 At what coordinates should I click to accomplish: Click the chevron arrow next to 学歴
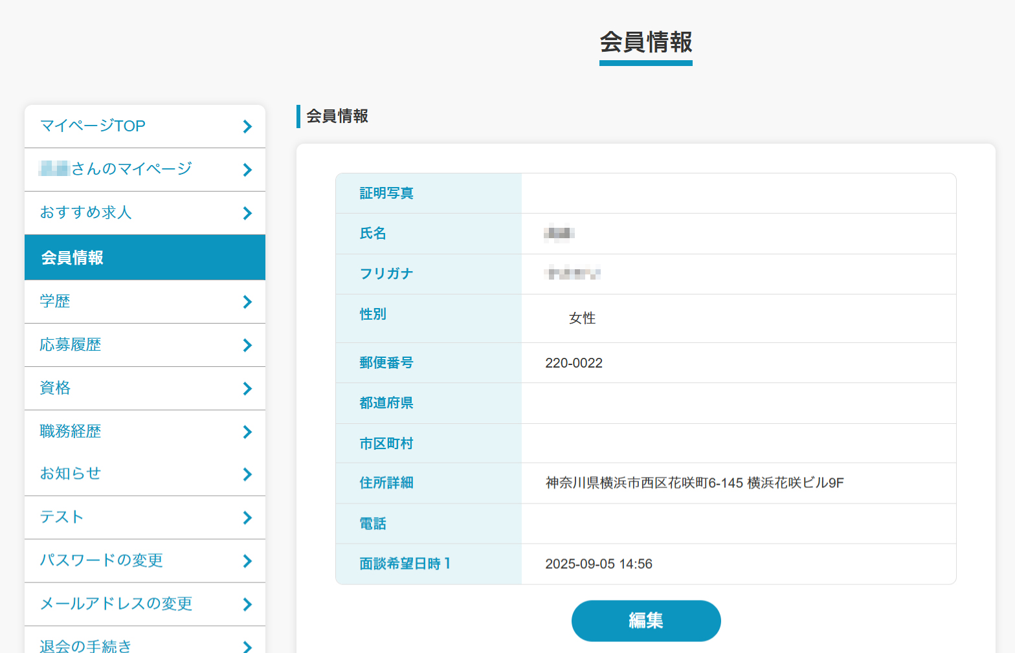pyautogui.click(x=247, y=302)
